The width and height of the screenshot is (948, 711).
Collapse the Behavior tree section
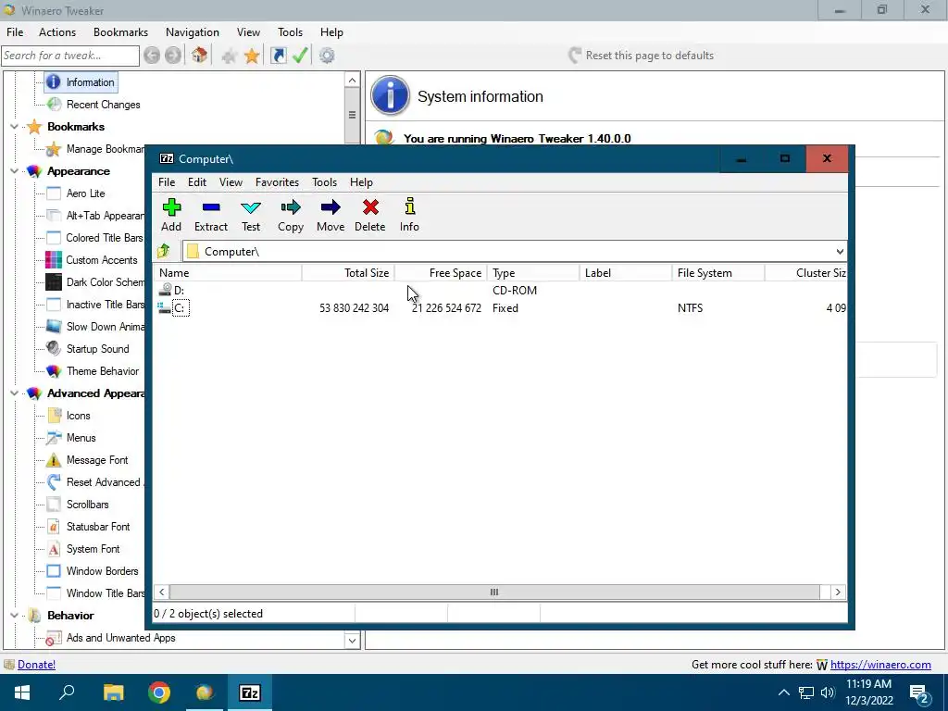coord(14,616)
